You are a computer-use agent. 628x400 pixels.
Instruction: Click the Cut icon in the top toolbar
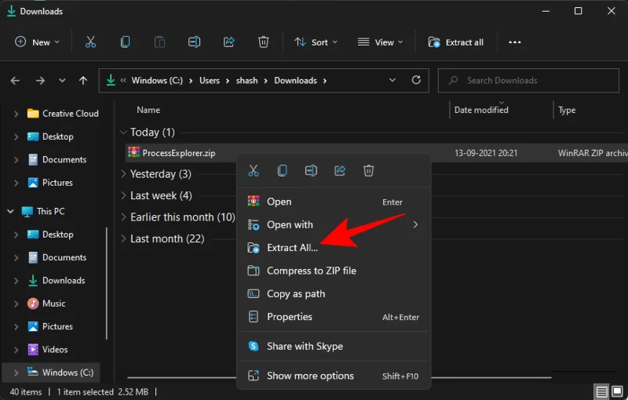(90, 42)
